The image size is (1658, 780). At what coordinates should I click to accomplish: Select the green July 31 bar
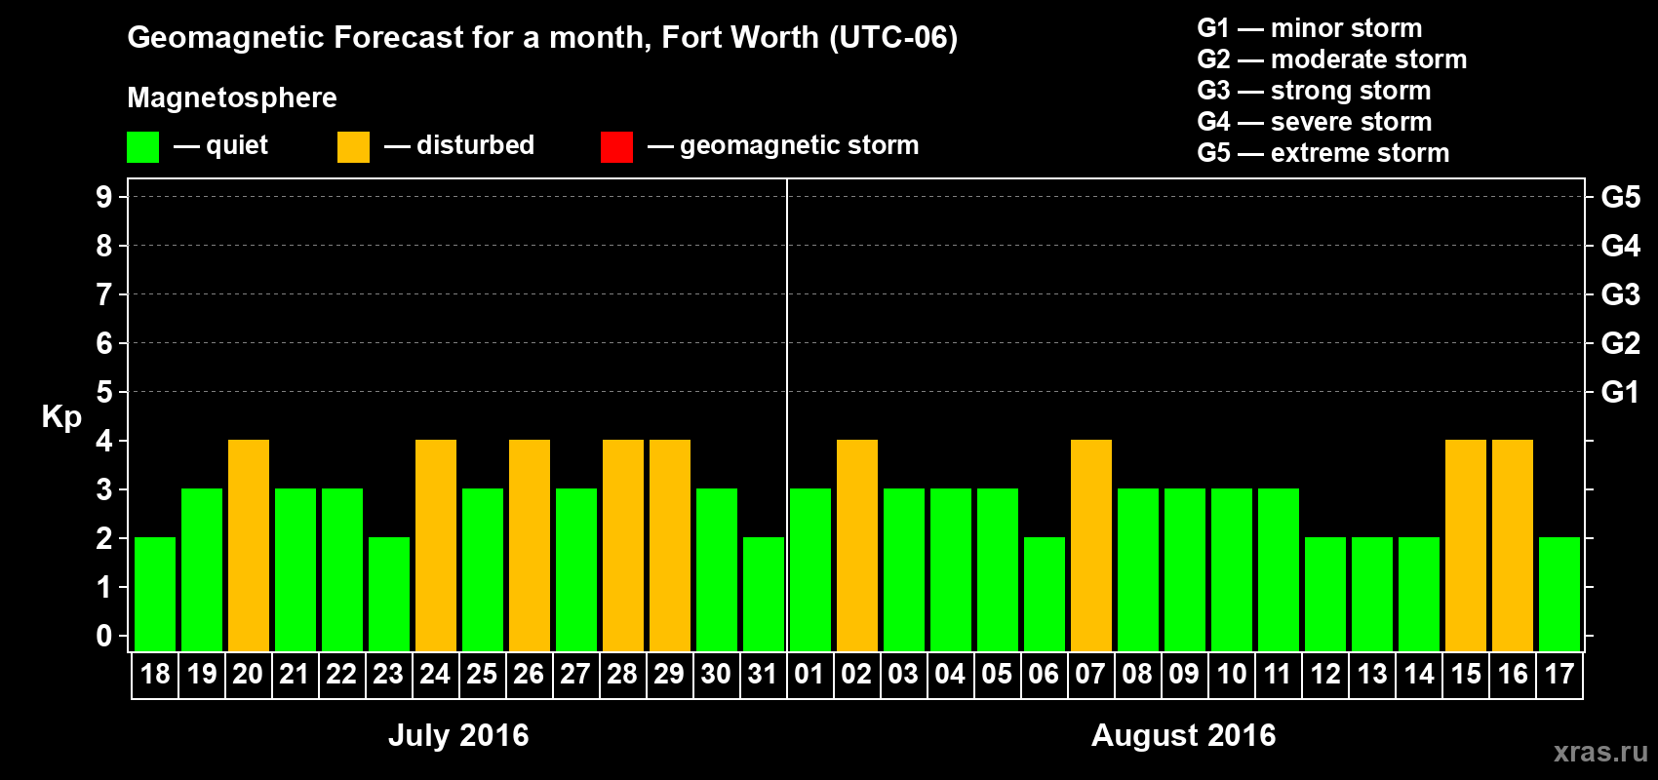[764, 594]
